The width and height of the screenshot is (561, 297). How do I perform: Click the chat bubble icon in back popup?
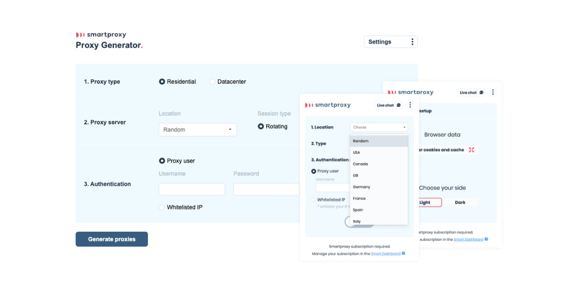(481, 93)
